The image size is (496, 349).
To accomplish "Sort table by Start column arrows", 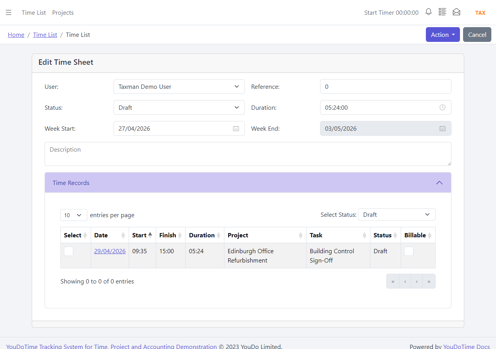I will click(150, 235).
